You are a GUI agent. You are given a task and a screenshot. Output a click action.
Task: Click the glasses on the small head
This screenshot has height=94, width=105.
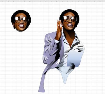click(21, 19)
